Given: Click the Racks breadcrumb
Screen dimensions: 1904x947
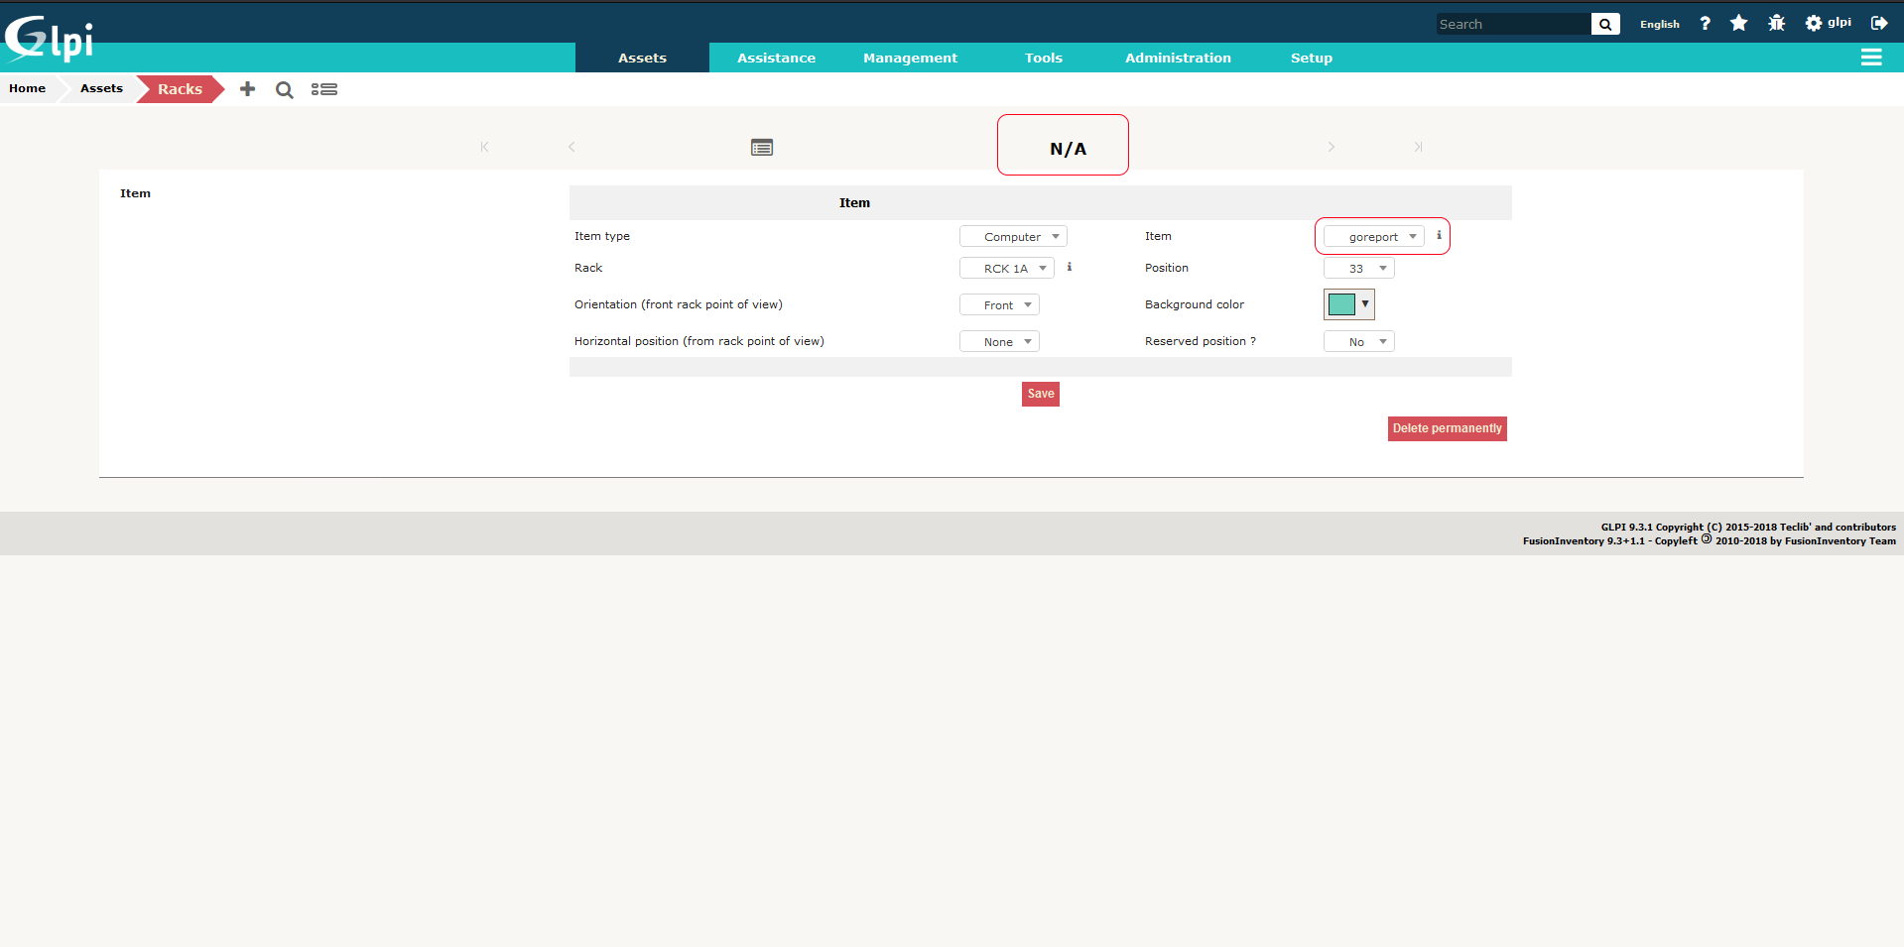Looking at the screenshot, I should 180,89.
